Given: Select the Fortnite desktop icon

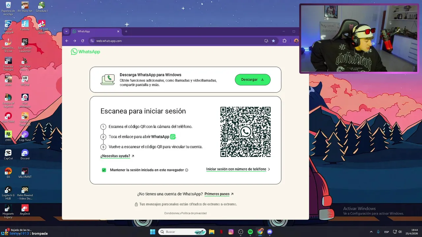Looking at the screenshot, I should pos(25,26).
